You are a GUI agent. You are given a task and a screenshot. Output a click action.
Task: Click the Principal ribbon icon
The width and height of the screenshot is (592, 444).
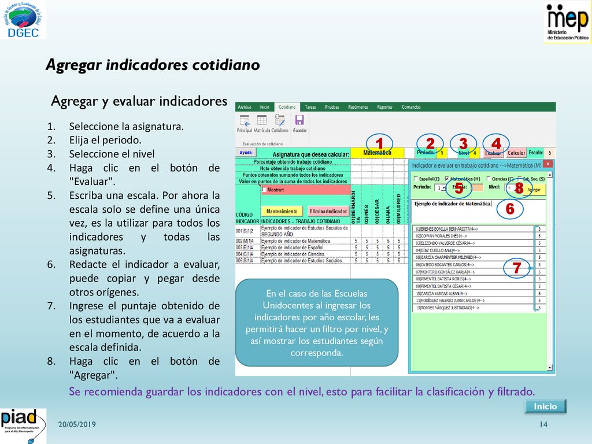click(x=245, y=121)
